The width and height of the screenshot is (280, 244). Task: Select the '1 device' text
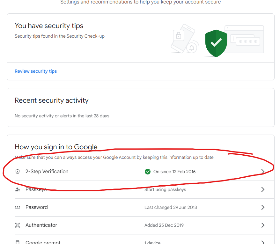[x=152, y=242]
